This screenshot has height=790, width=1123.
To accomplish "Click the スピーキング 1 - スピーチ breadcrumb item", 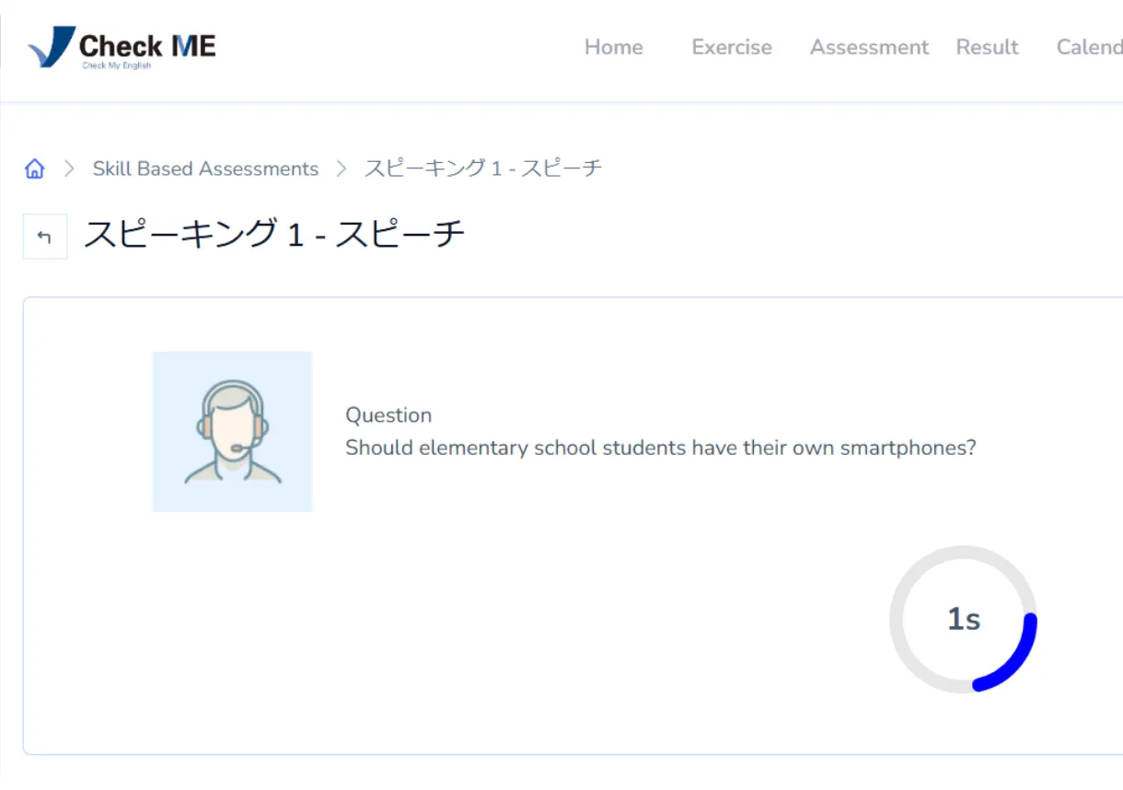I will [x=483, y=168].
